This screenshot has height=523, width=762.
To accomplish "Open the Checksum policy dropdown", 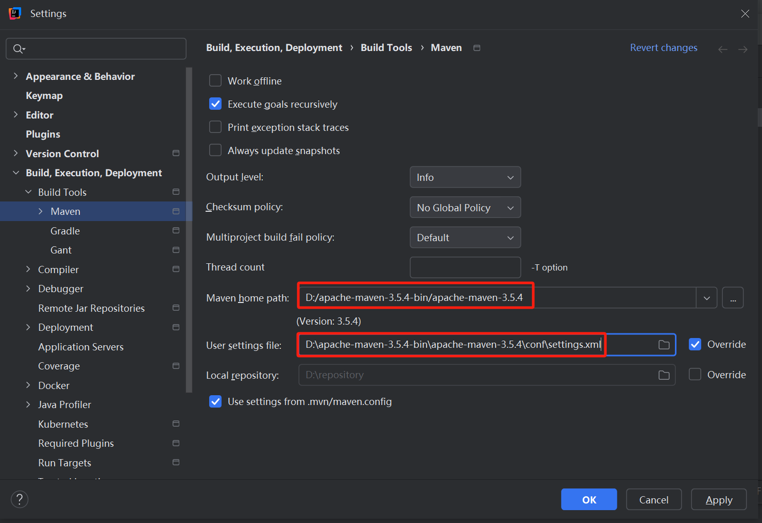I will point(465,208).
